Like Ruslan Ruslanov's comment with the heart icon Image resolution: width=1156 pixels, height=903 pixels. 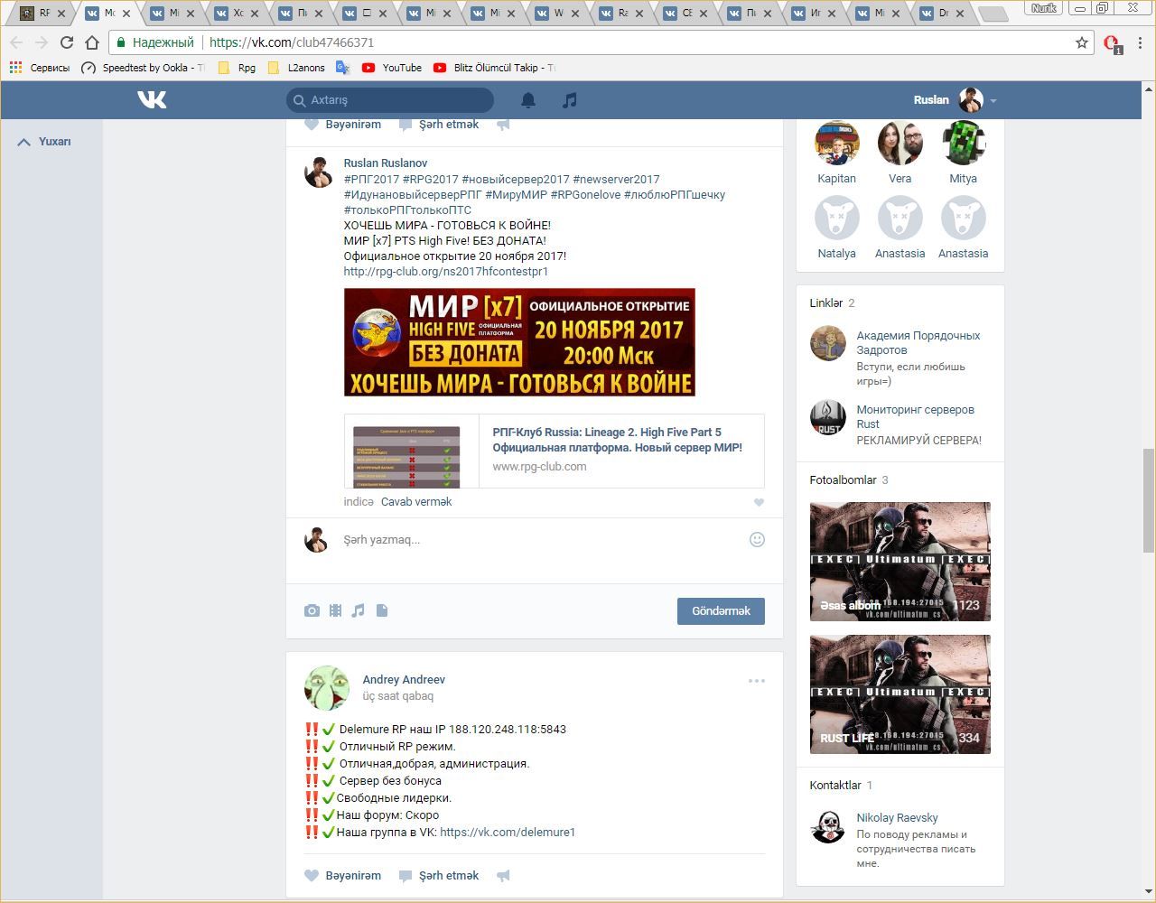pyautogui.click(x=759, y=502)
